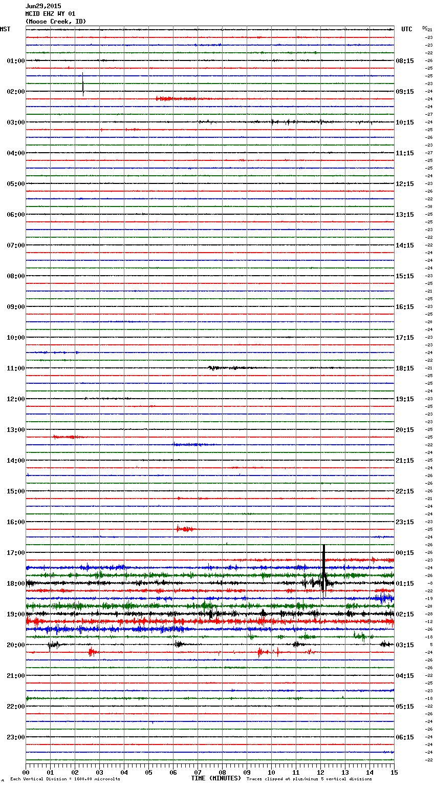Click the Jun29,2015 date header
The image size is (435, 786).
click(43, 6)
